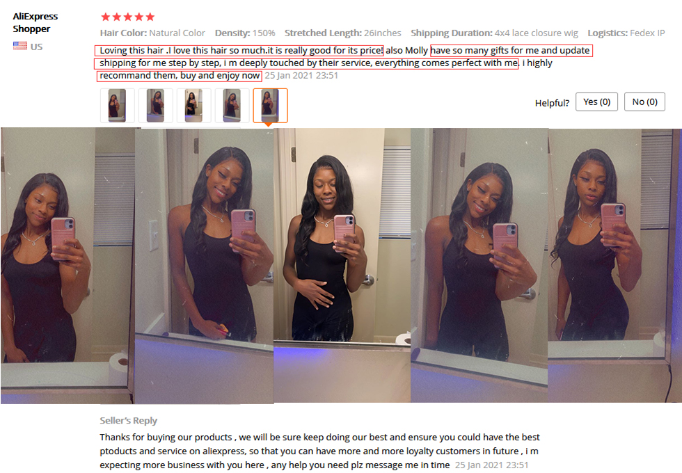
Task: Open the third review photo thumbnail
Action: (193, 106)
